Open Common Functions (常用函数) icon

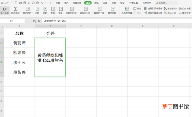(28, 9)
